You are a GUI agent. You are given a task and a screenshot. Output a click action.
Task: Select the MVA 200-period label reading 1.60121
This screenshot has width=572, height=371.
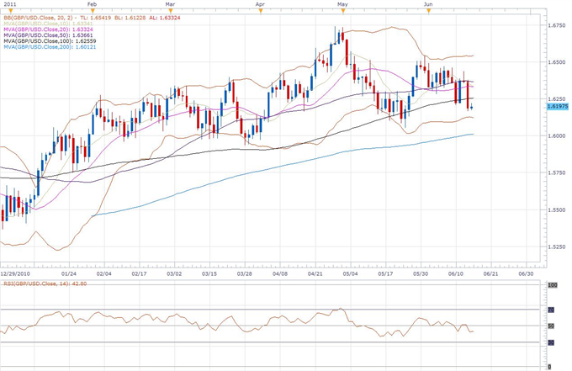(50, 47)
